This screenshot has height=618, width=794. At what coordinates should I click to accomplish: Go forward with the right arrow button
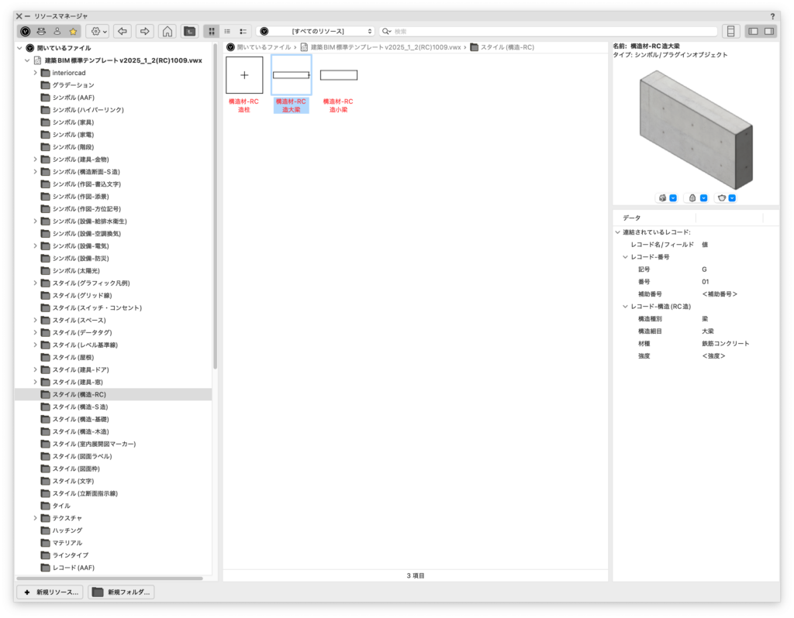pyautogui.click(x=144, y=31)
